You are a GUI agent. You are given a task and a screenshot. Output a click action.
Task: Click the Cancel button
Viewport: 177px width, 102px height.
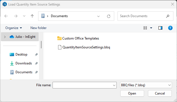point(160,93)
